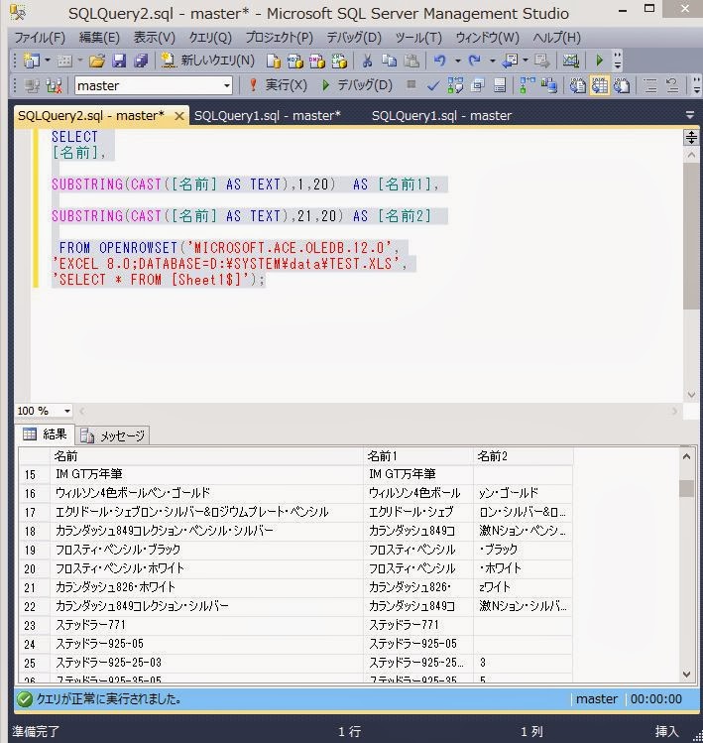Show the 結果 results tab
The width and height of the screenshot is (703, 743).
[45, 434]
